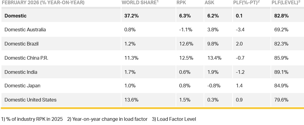Select the bold Domestic total row label
The height and width of the screenshot is (125, 304).
[16, 16]
